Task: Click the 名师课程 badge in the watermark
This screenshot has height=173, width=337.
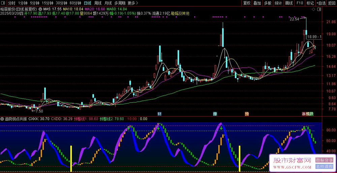Action: (325, 167)
